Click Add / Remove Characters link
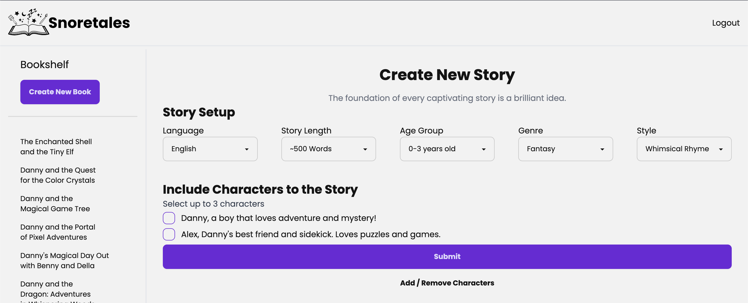 pyautogui.click(x=447, y=283)
